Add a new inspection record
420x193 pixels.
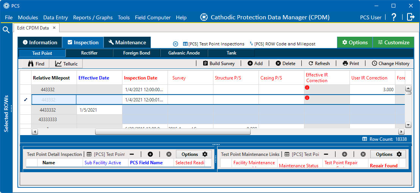click(x=255, y=64)
